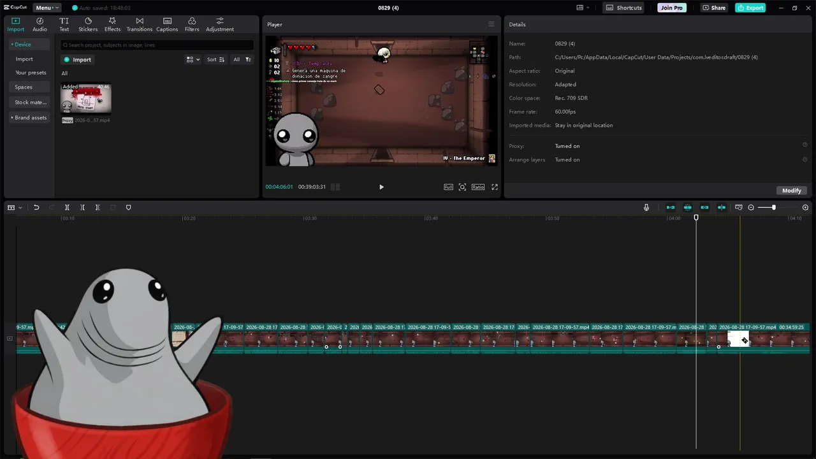Screen dimensions: 816x459
Task: Start voiceover recording with microphone icon
Action: (646, 207)
